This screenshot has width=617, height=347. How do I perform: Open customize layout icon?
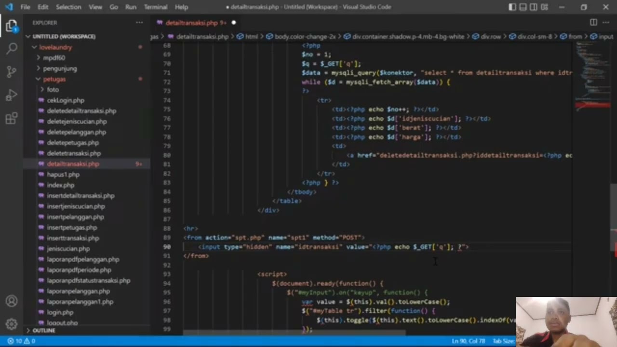click(544, 7)
